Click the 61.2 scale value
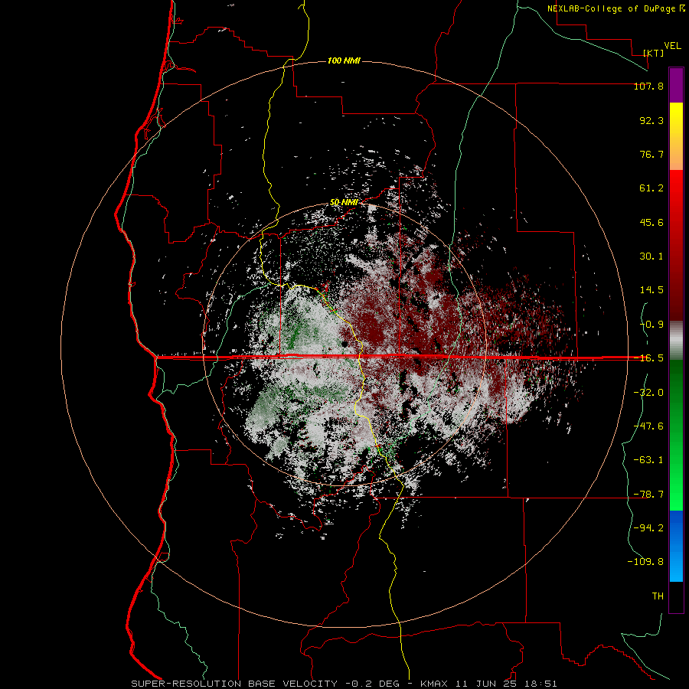The width and height of the screenshot is (689, 689). click(x=651, y=188)
